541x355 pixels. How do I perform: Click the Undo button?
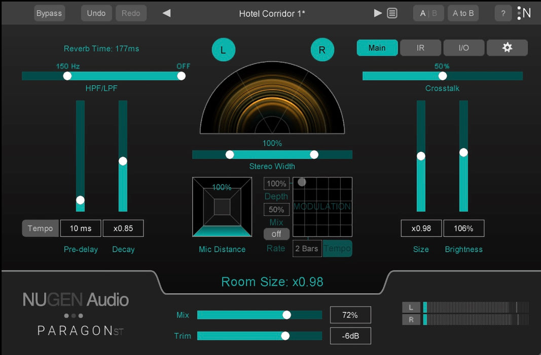click(96, 13)
